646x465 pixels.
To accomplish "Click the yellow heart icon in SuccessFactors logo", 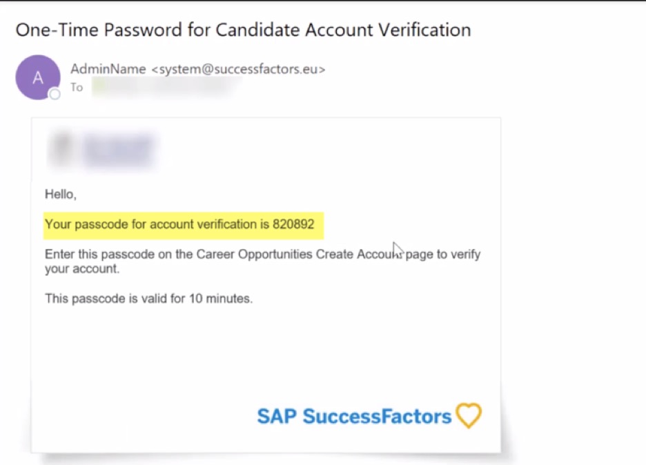I will coord(469,416).
